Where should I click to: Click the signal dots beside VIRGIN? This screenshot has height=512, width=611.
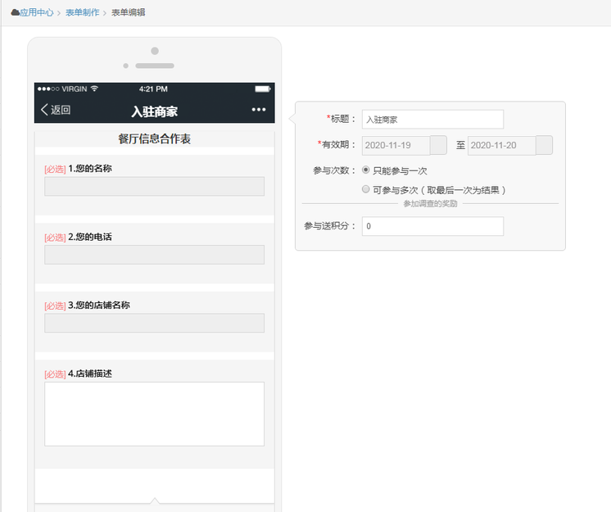click(48, 88)
